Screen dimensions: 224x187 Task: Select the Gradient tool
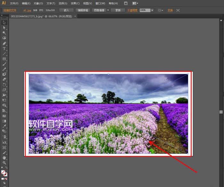click(4, 121)
